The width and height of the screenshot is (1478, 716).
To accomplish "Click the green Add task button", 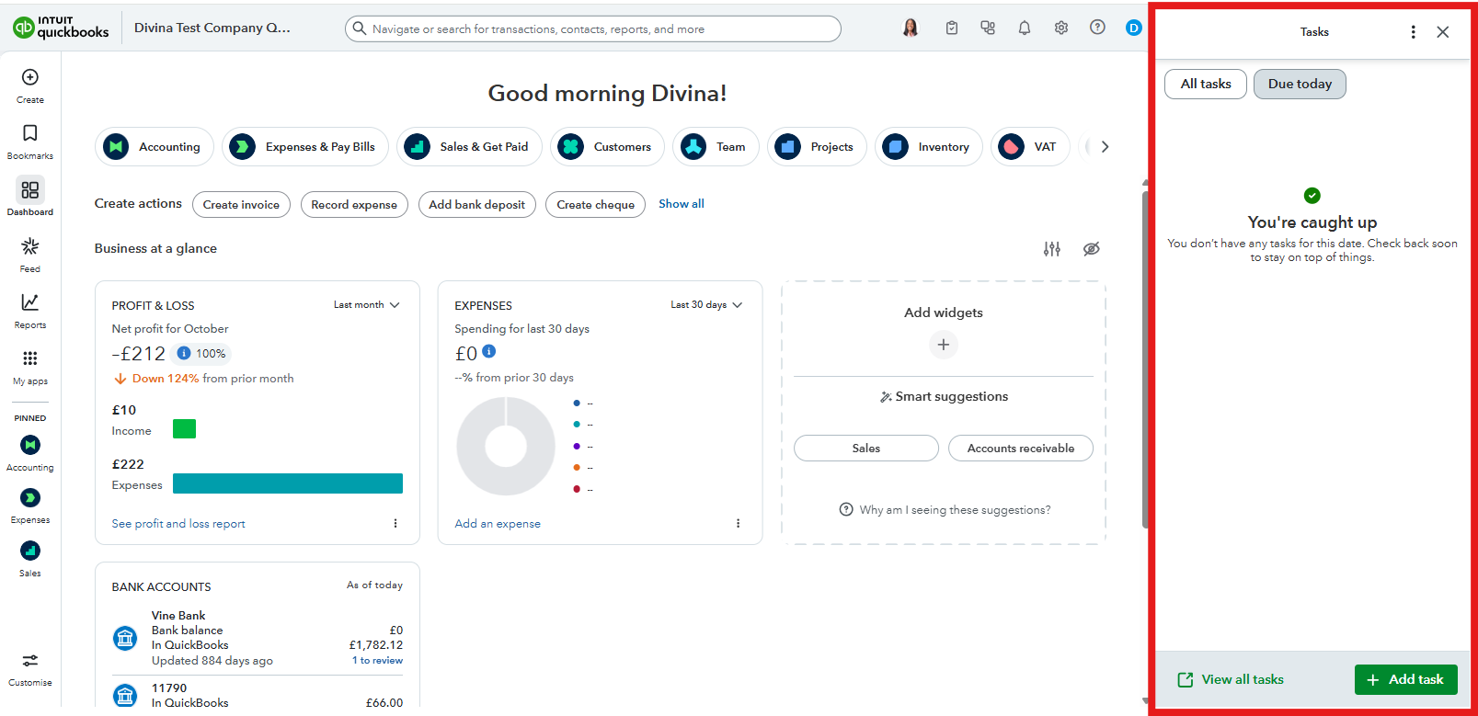I will click(1405, 679).
